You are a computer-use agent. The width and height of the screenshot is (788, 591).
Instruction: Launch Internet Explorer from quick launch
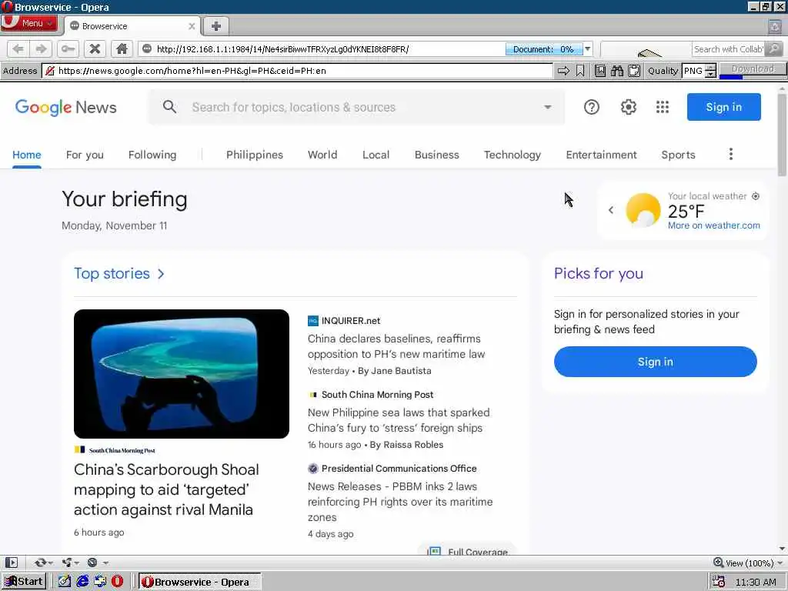pyautogui.click(x=82, y=582)
